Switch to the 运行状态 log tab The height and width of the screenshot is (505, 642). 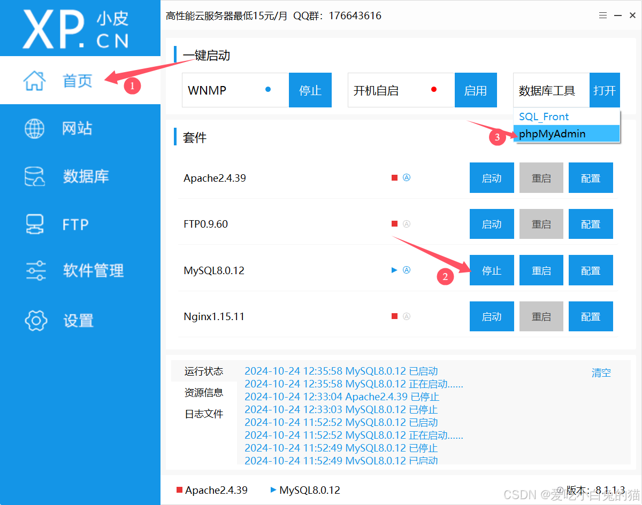(204, 371)
